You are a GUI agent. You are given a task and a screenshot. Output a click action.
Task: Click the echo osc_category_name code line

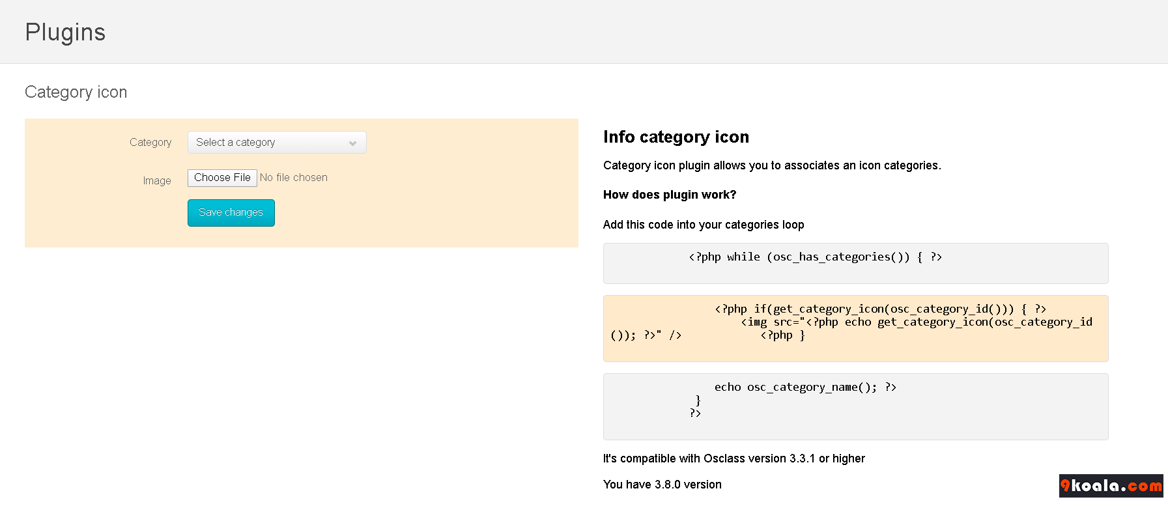coord(805,388)
